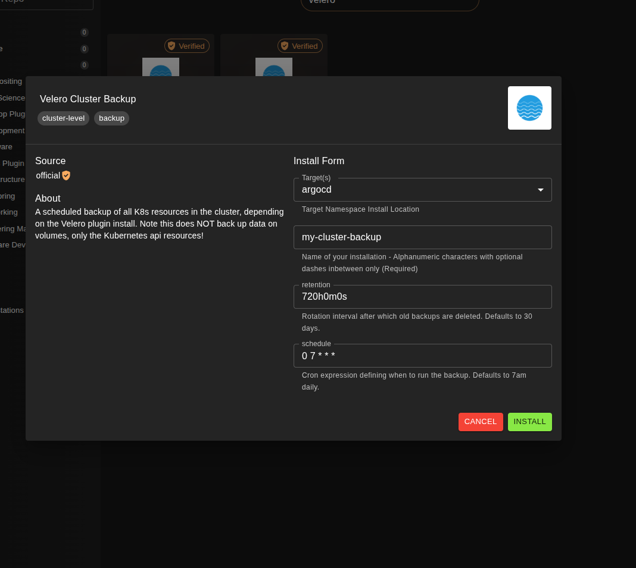Click the Verified badge on the right card
This screenshot has height=568, width=636.
300,45
